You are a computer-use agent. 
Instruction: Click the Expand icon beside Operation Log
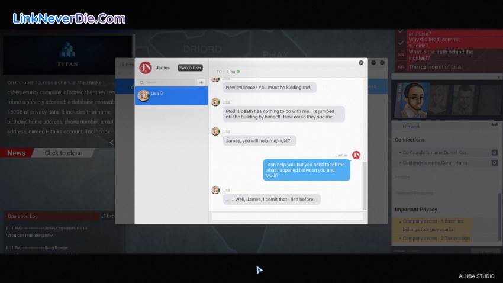104,216
